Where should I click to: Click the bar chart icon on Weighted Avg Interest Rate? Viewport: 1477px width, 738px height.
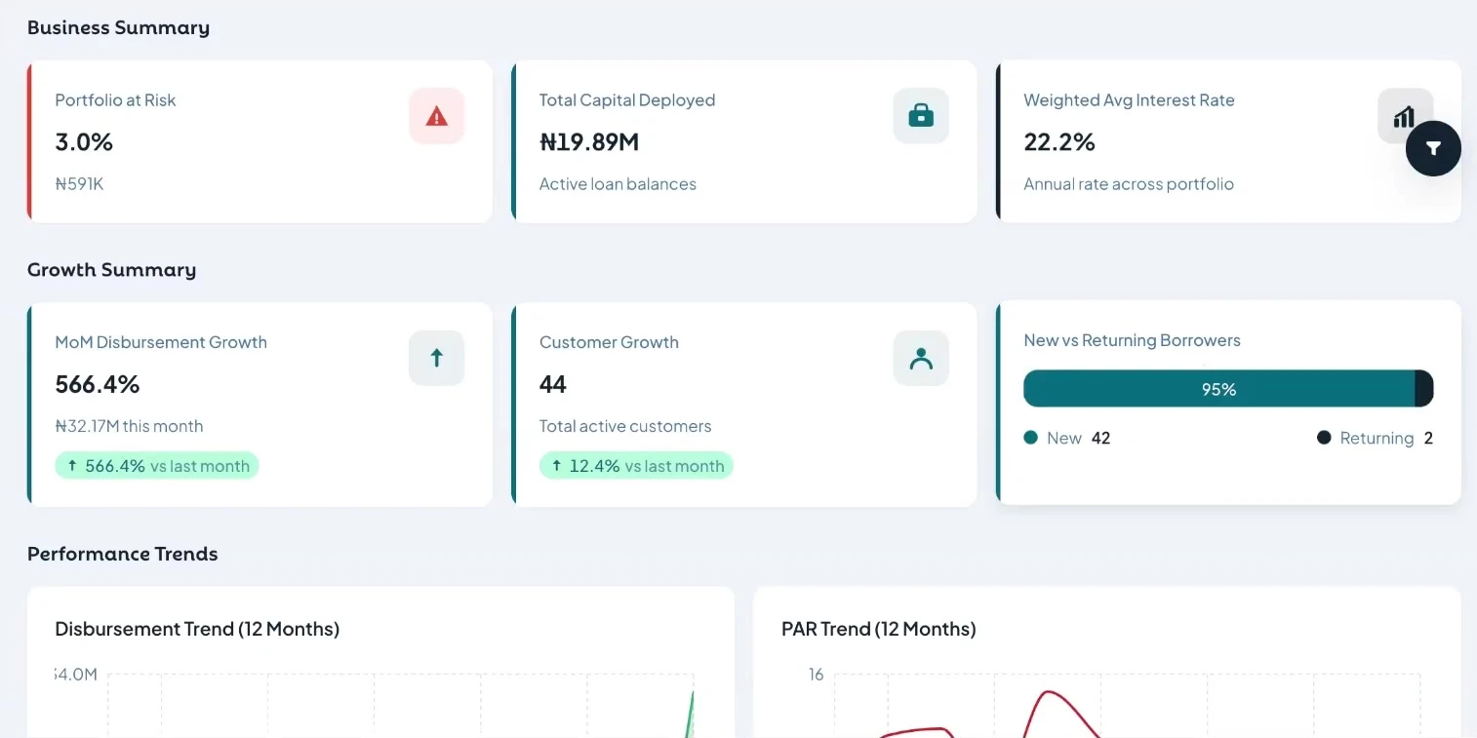coord(1404,117)
